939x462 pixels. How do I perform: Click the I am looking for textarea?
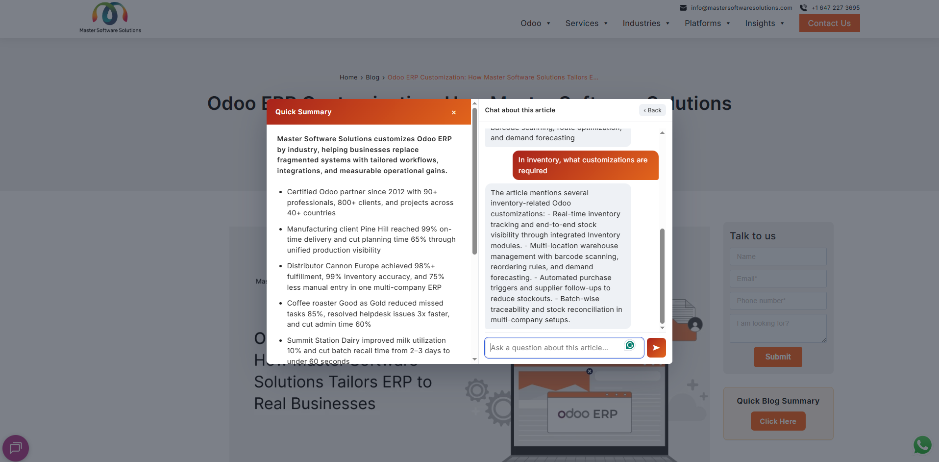[x=778, y=328]
